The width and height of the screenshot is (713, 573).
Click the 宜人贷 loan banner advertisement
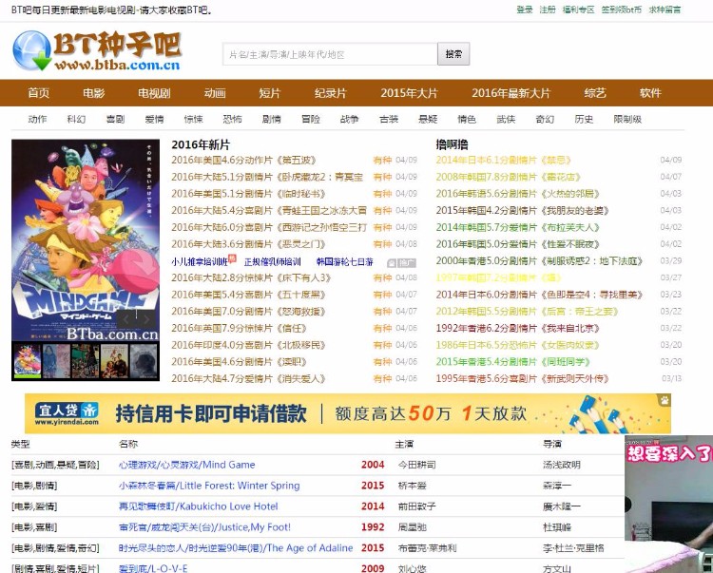pos(348,413)
